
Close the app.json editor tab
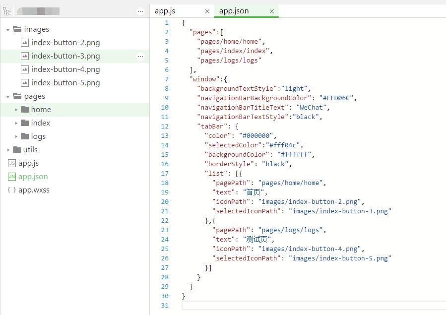[271, 11]
